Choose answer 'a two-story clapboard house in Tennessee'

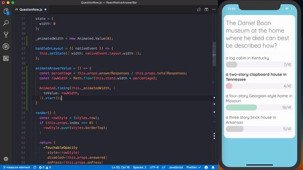click(x=256, y=76)
